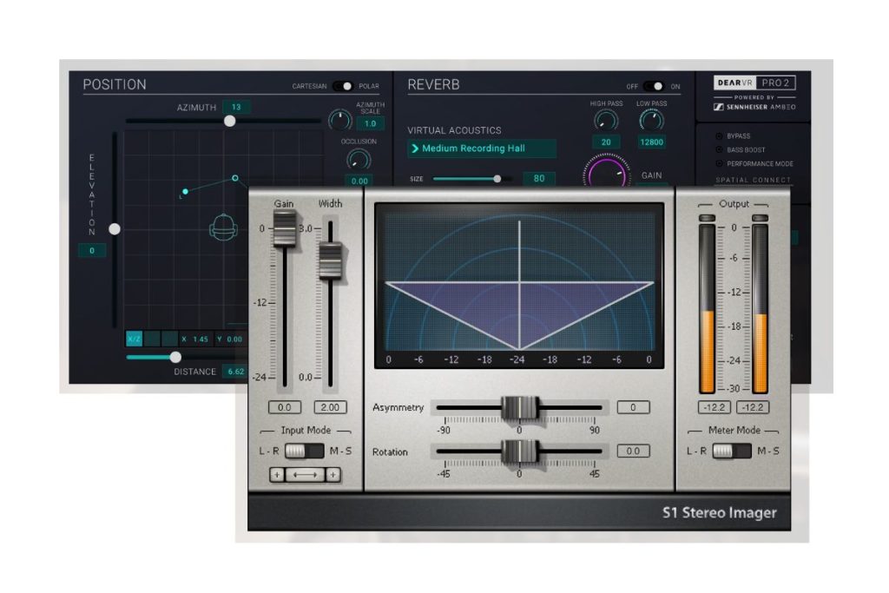Click plus button right of double-arrow

coord(333,475)
